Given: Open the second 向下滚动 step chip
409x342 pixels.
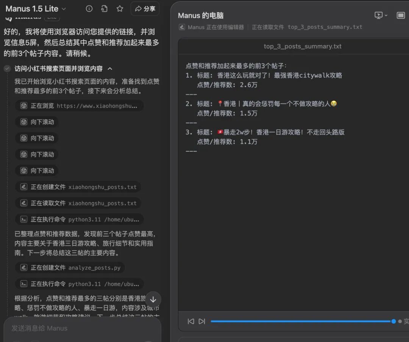Looking at the screenshot, I should (x=37, y=138).
